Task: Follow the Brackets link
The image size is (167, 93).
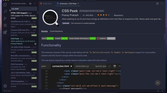Action: coord(83,60)
